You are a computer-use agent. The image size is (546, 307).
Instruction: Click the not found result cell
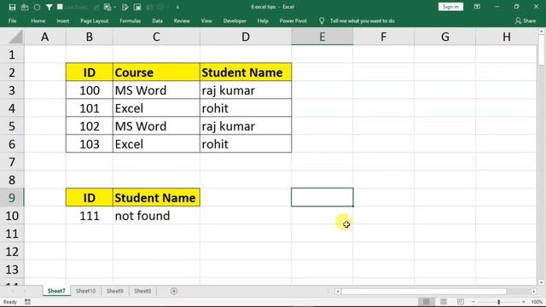156,216
